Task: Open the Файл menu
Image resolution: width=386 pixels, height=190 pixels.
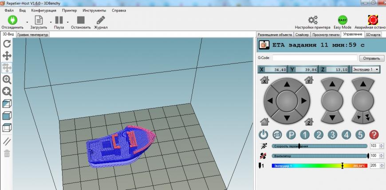Action: [x=9, y=10]
